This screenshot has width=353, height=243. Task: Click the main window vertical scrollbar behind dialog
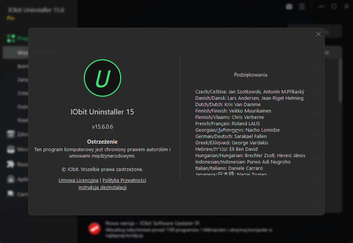coord(340,80)
